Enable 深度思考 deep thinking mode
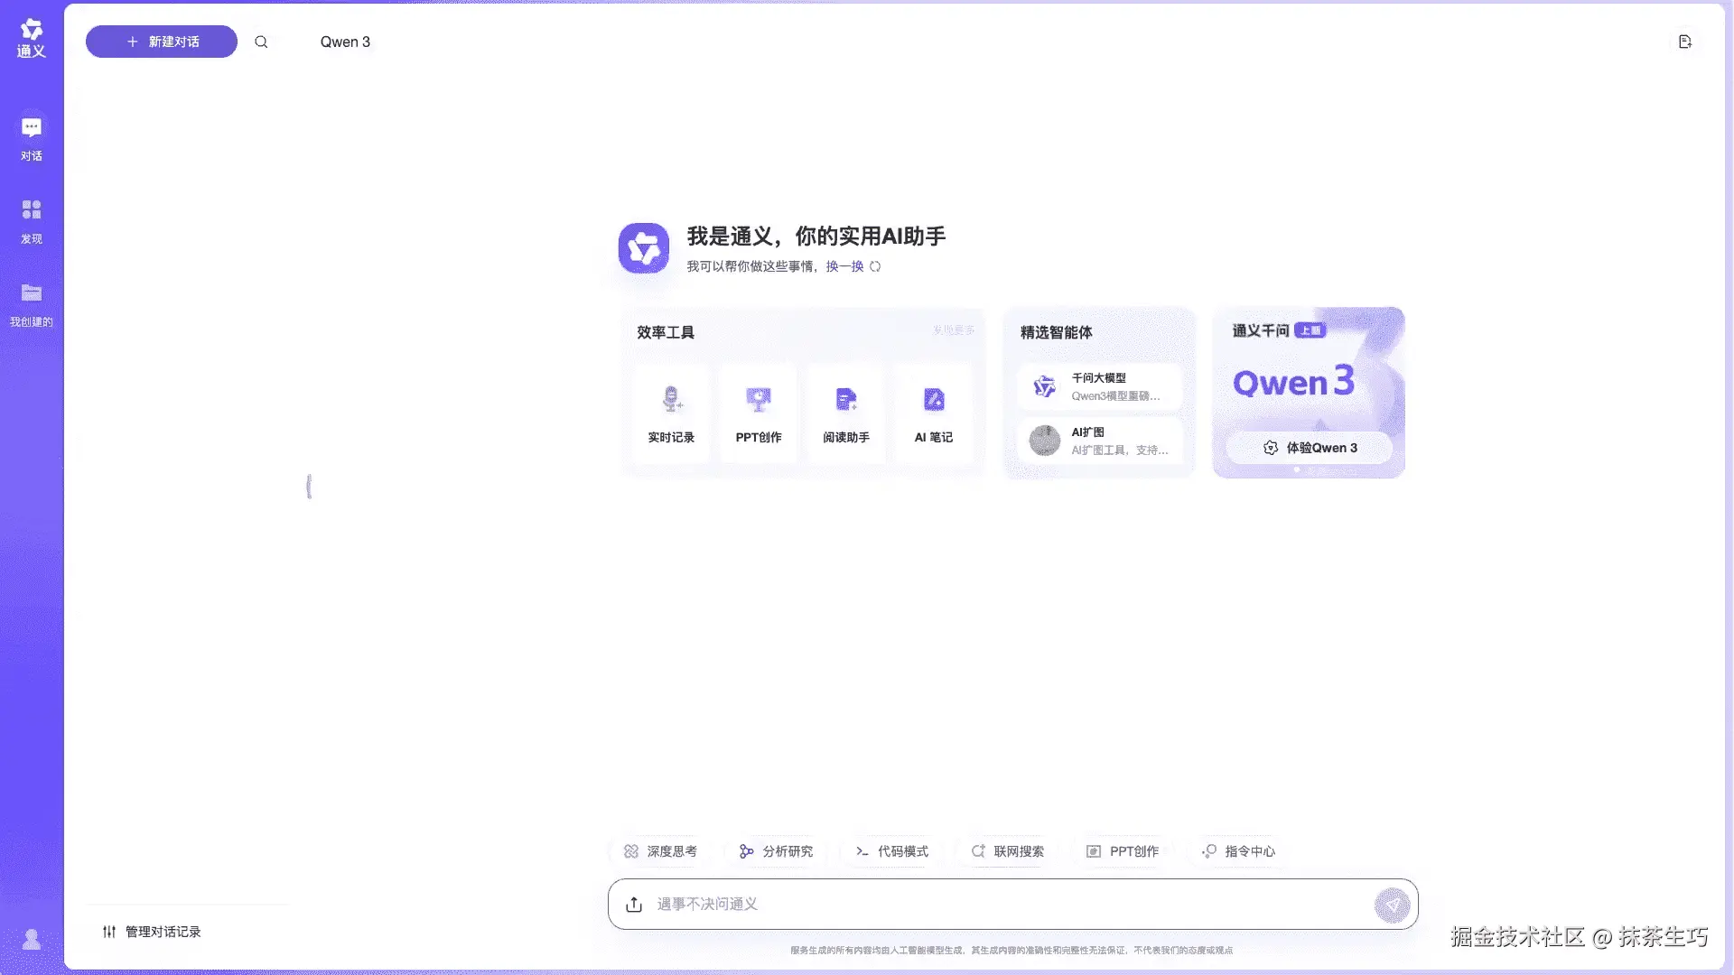This screenshot has height=975, width=1734. click(x=660, y=851)
